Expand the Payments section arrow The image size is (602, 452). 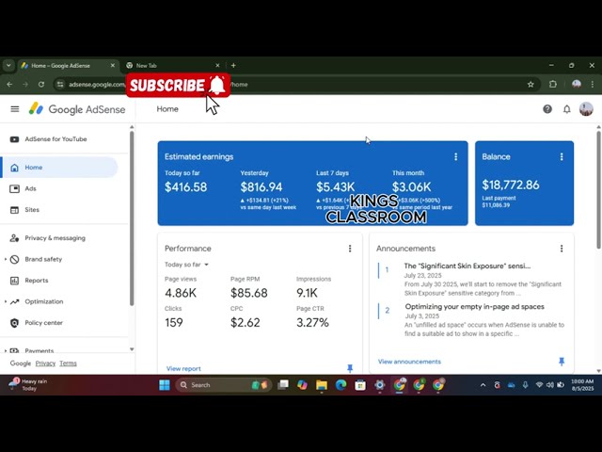point(6,350)
